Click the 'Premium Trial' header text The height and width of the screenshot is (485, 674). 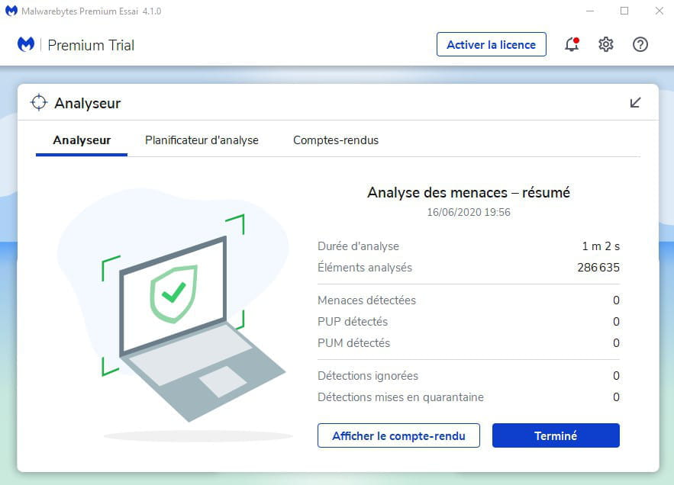(x=91, y=45)
